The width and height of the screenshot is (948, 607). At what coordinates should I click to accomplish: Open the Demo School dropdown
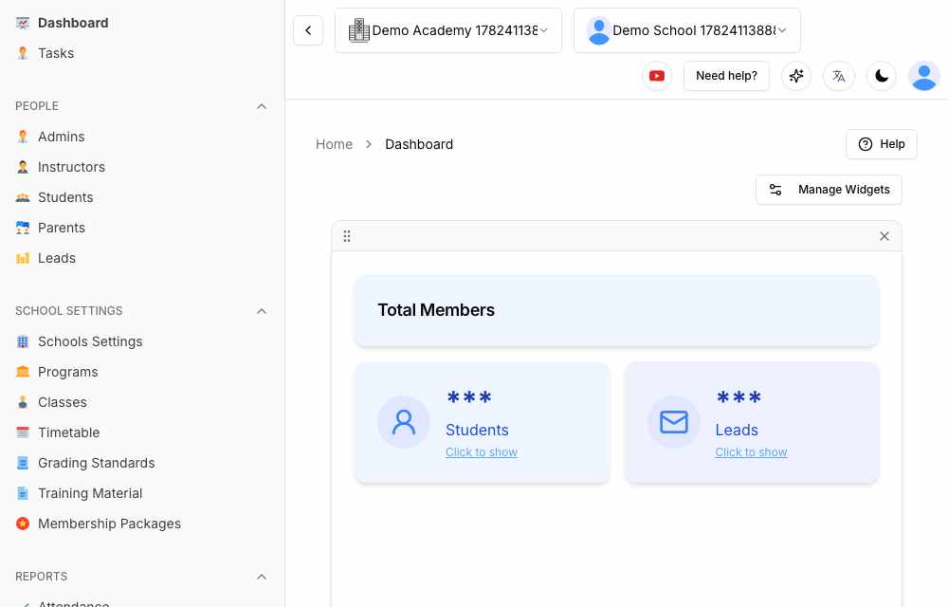tap(686, 30)
